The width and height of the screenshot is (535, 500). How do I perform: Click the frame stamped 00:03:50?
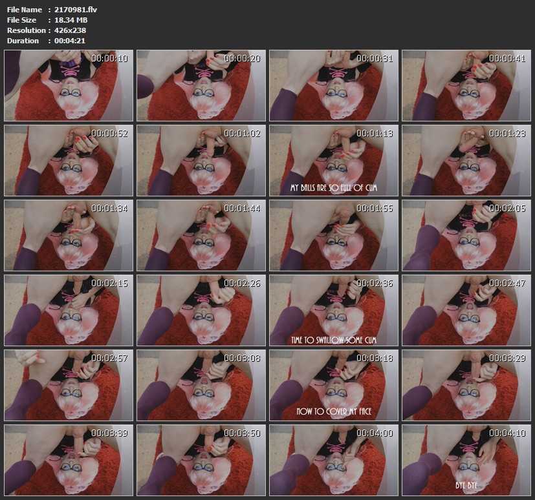(201, 459)
